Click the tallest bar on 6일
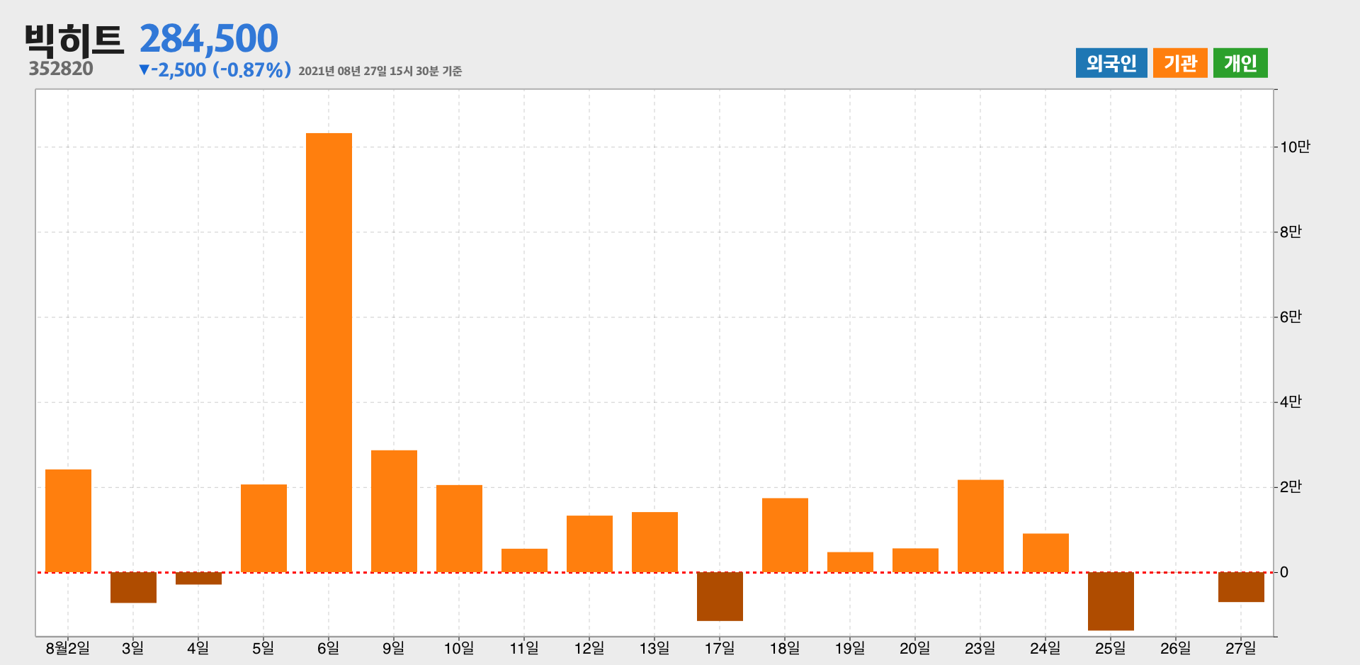The width and height of the screenshot is (1360, 665). point(329,353)
